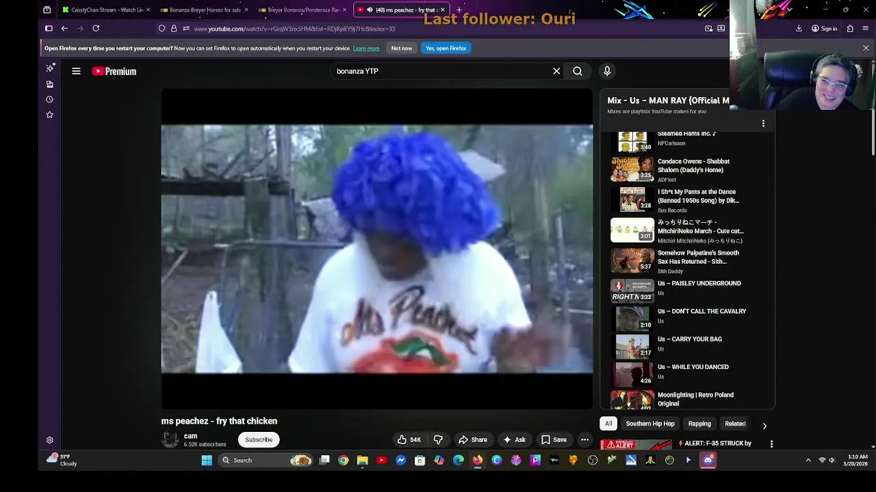Click the Windows taskbar search box
Viewport: 876px width, 492px height.
click(266, 460)
